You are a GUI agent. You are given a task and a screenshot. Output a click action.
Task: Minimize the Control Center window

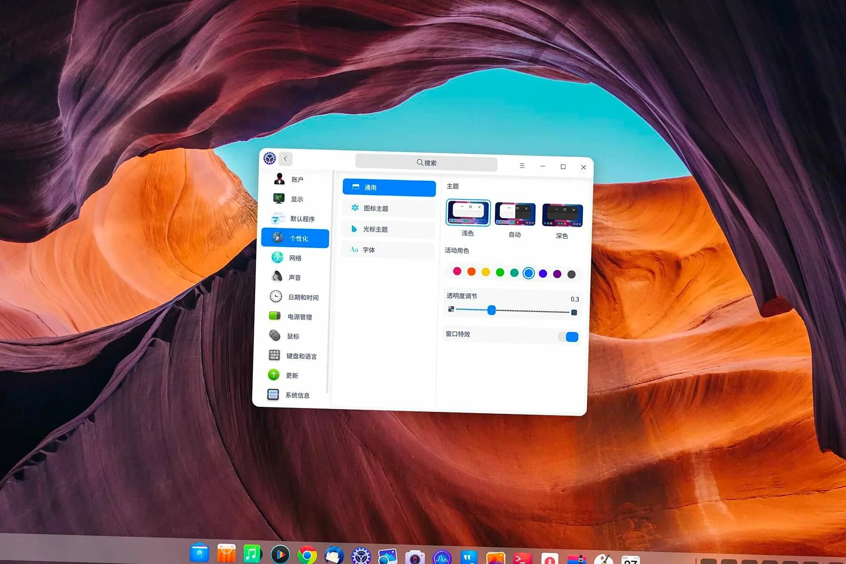click(x=543, y=166)
